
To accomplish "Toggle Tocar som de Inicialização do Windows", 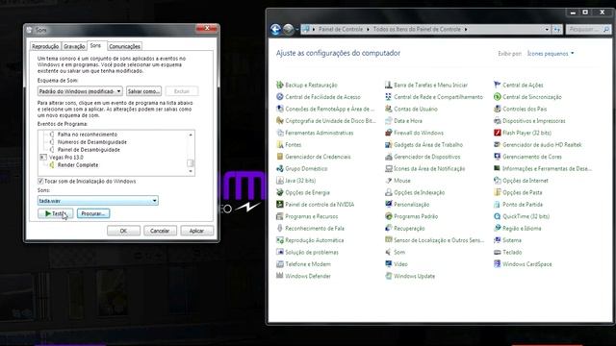I will pyautogui.click(x=40, y=182).
